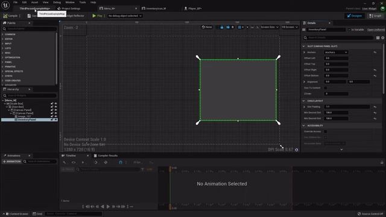Viewport: 386px width, 217px height.
Task: Toggle the designer lock icon
Action: click(222, 27)
